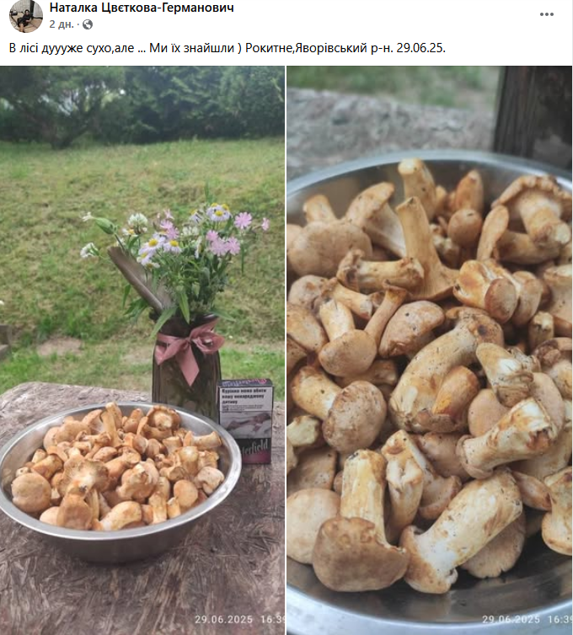Image resolution: width=573 pixels, height=635 pixels.
Task: Click the dark trees atop the left photo
Action: point(142,104)
